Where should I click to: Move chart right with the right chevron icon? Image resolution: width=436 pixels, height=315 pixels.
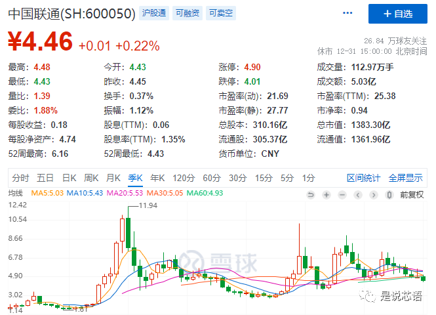[374, 195]
